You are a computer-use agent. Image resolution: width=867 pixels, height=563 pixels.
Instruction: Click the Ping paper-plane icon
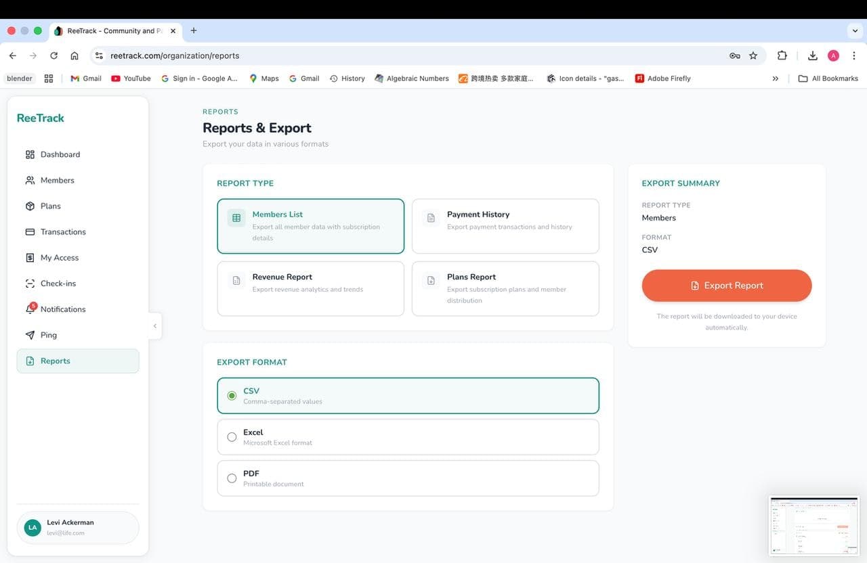[x=30, y=334]
